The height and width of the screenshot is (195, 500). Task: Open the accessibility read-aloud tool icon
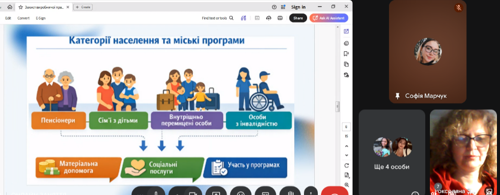[244, 18]
